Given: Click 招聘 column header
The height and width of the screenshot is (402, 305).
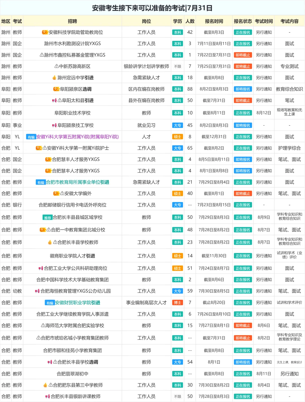Looking at the screenshot, I should (73, 21).
